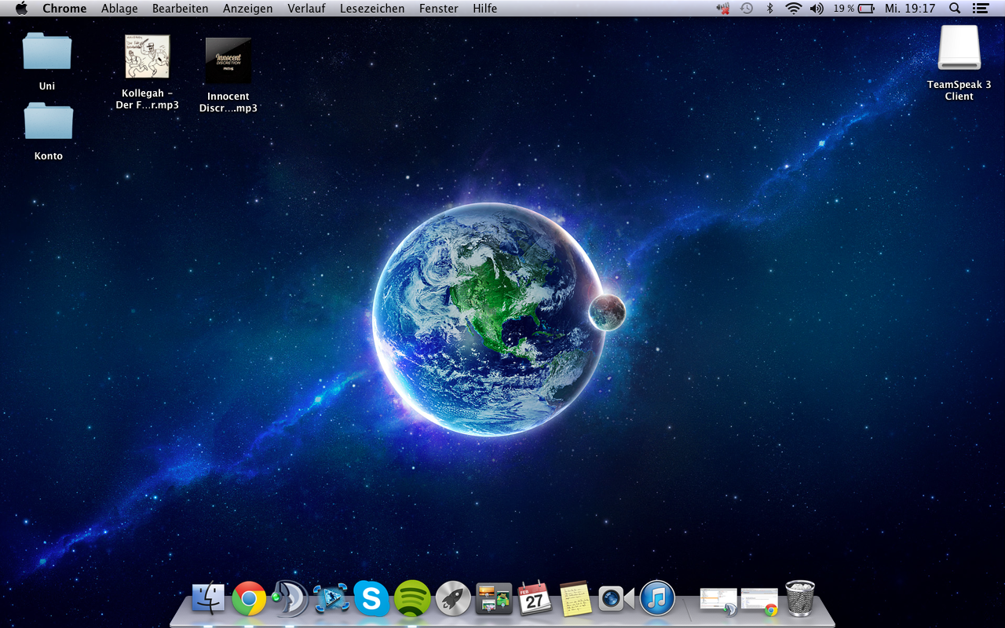
Task: Open the Verlauf menu
Action: point(306,9)
